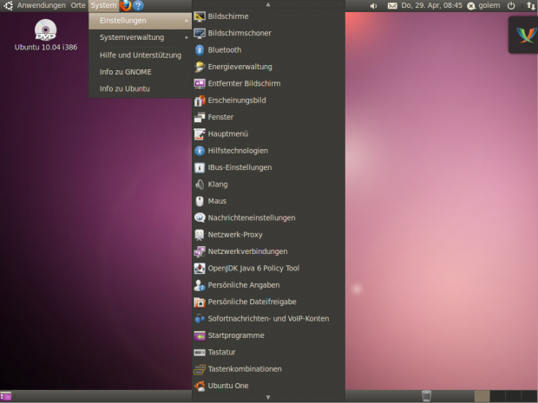Screen dimensions: 538x403
Task: Open the volume speaker icon in panel
Action: click(374, 5)
